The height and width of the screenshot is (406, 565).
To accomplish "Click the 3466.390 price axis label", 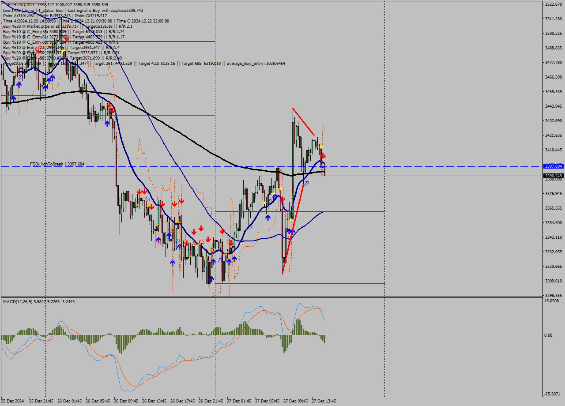I will click(554, 77).
